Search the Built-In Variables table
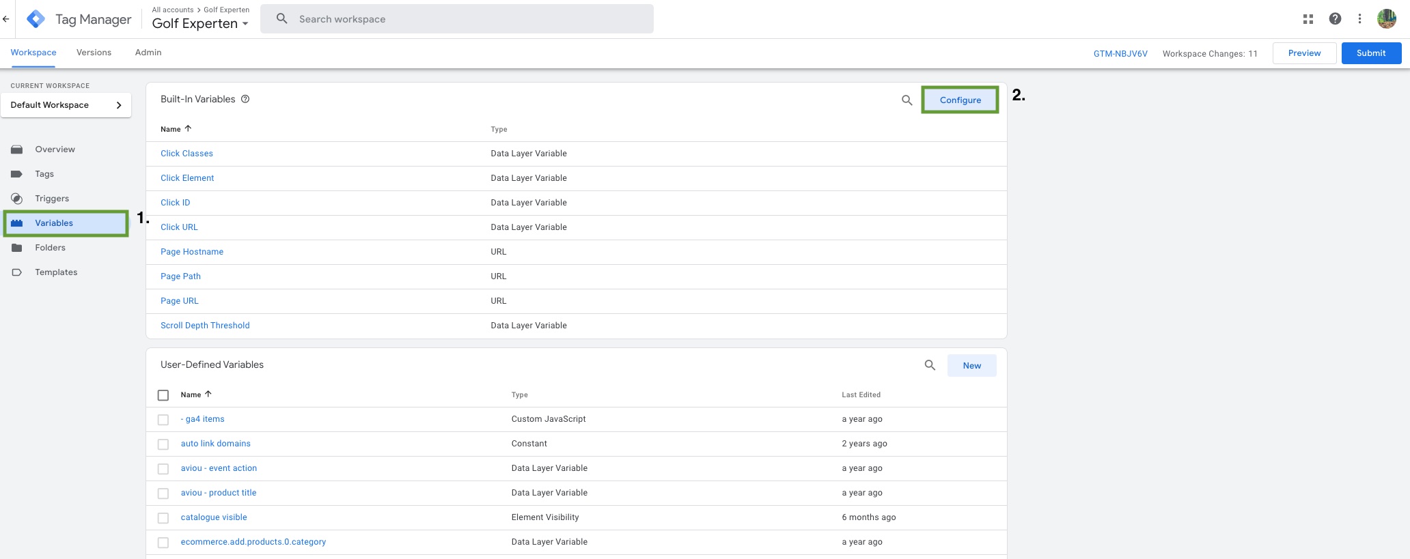 (x=907, y=100)
